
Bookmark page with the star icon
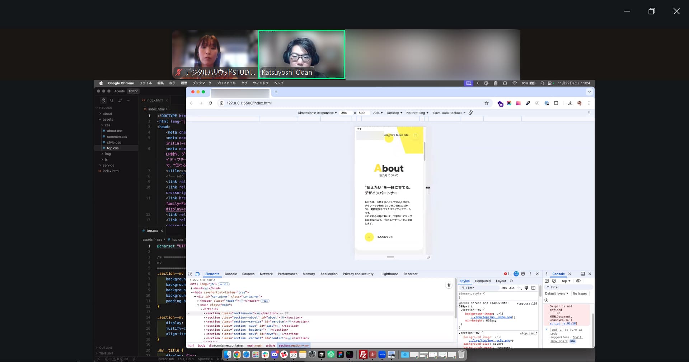pos(487,103)
